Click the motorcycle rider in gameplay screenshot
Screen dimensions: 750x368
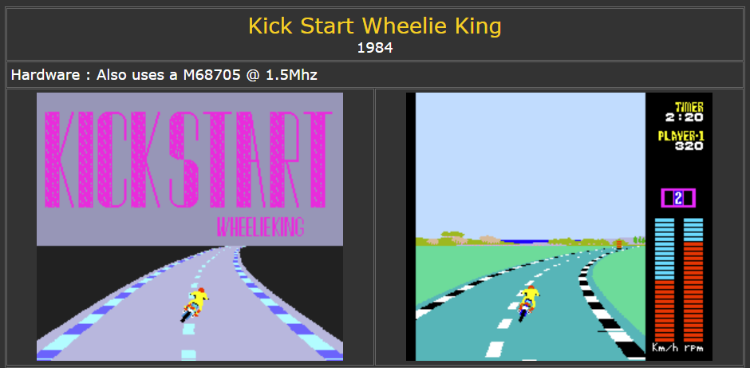pos(528,303)
